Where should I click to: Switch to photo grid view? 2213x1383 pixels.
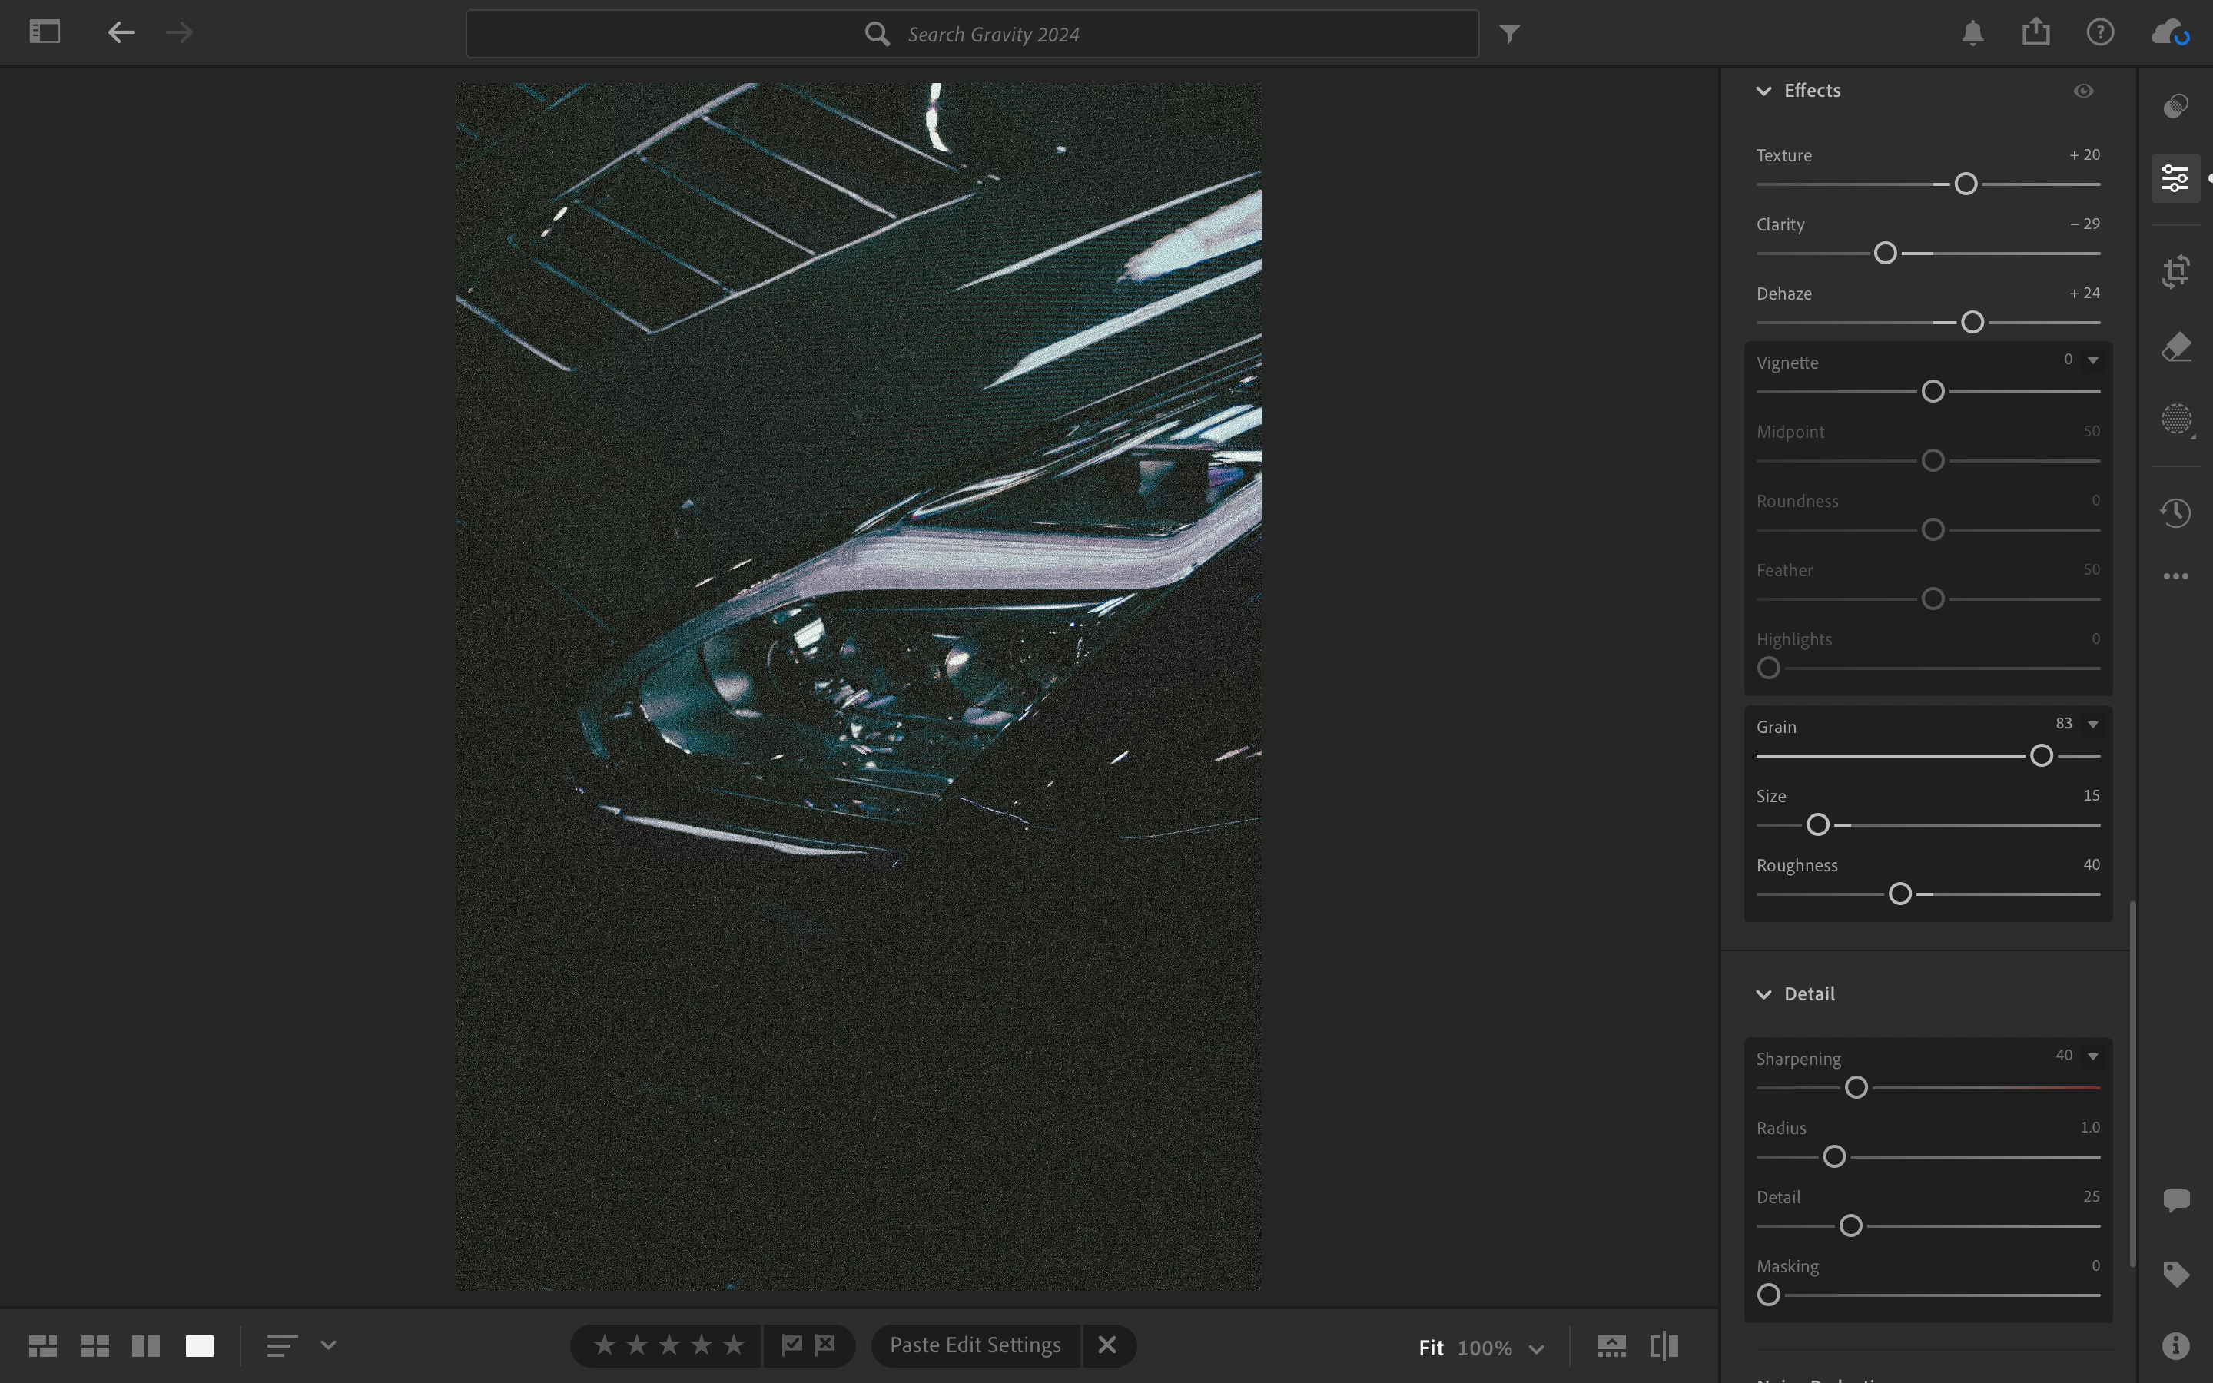42,1345
